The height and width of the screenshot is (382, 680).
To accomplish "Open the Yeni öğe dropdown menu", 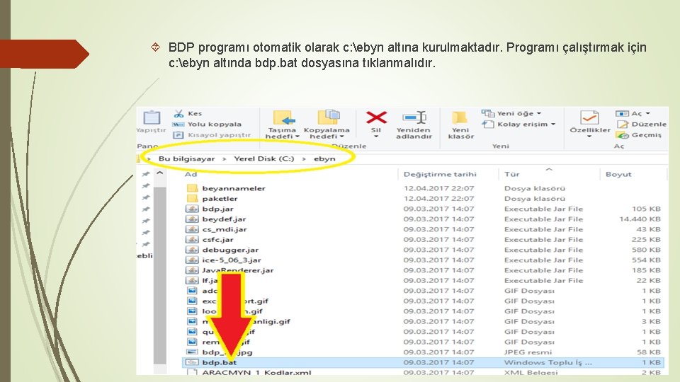I will pyautogui.click(x=539, y=113).
